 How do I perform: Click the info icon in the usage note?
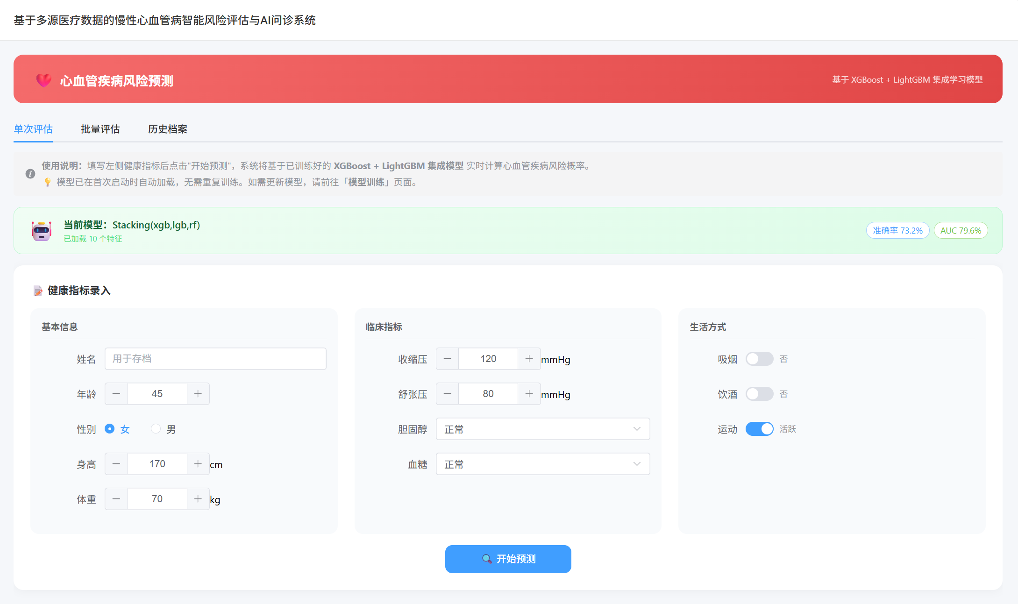(x=30, y=174)
